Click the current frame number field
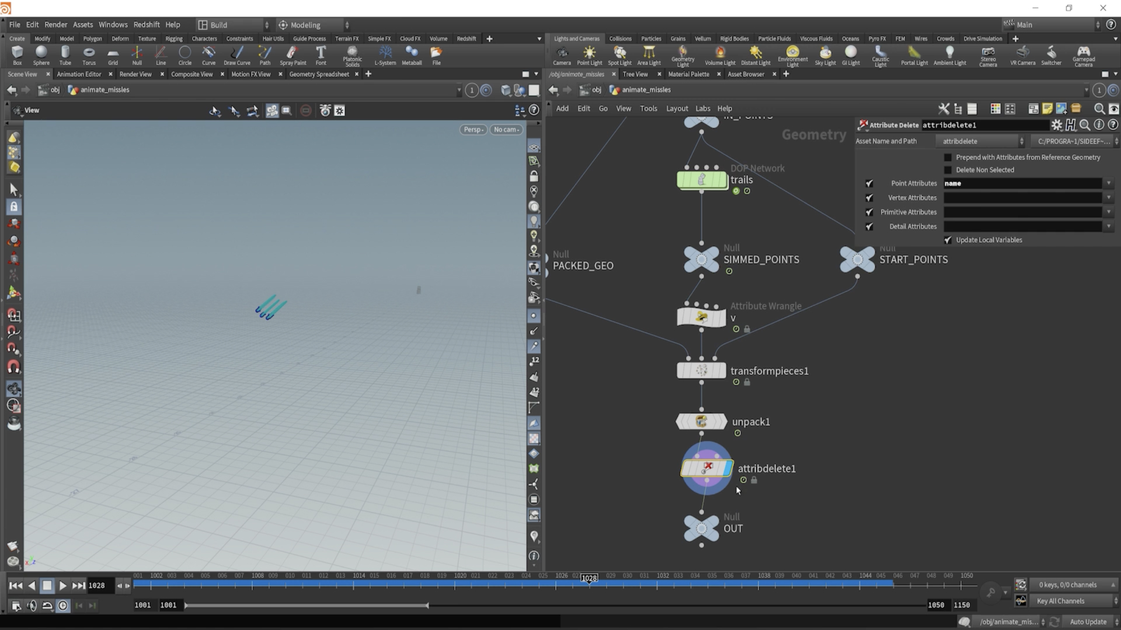Image resolution: width=1121 pixels, height=630 pixels. click(100, 585)
